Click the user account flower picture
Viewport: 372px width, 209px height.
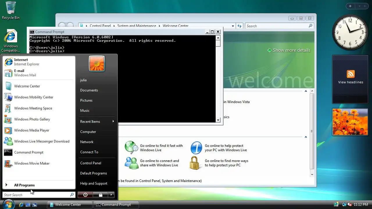pyautogui.click(x=97, y=64)
